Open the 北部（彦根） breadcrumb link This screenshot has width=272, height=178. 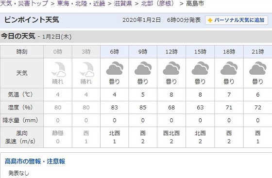tap(158, 3)
